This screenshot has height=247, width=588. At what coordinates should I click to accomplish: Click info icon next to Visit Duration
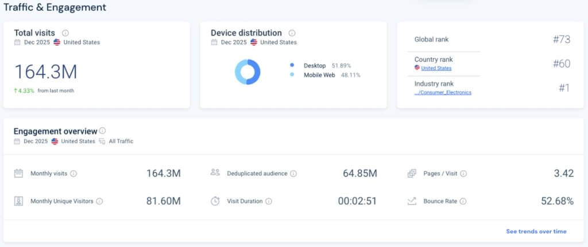point(269,201)
